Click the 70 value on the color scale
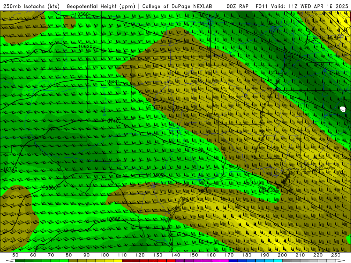 tap(51, 255)
